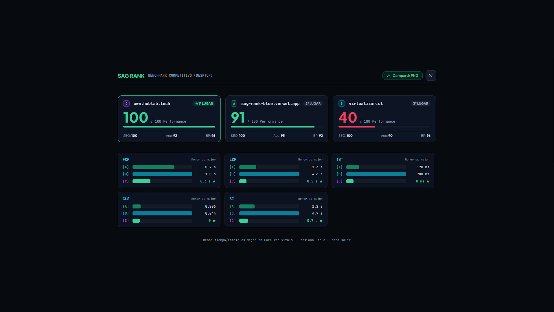This screenshot has height=312, width=554.
Task: Click the 100 performance score
Action: (136, 118)
